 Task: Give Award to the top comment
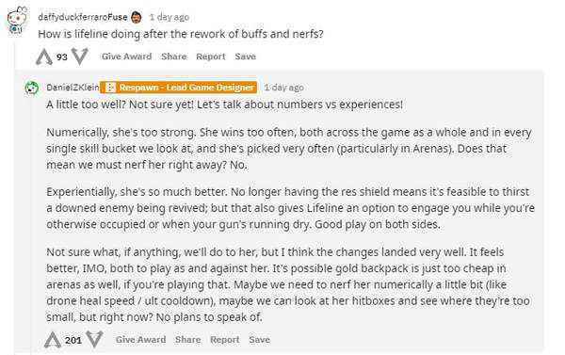pos(126,56)
